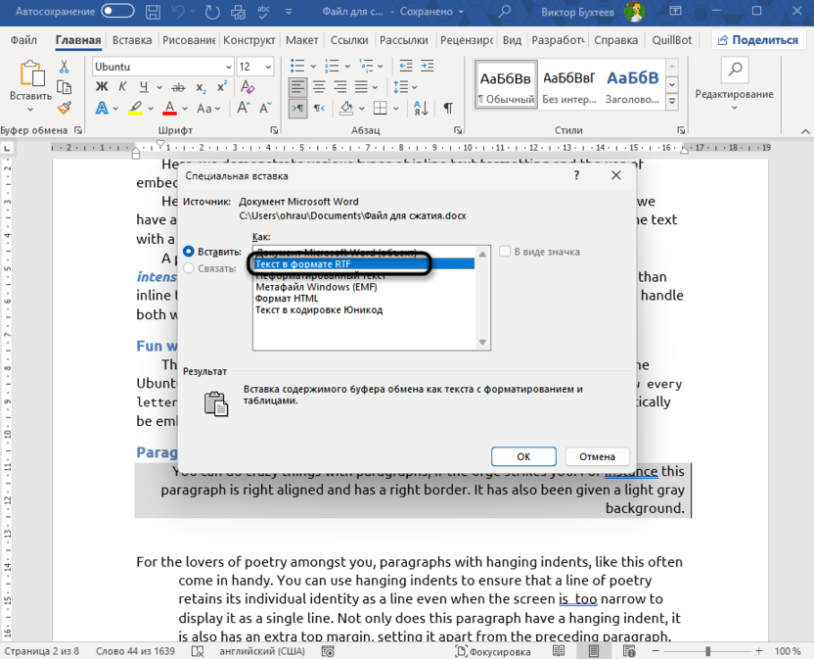The height and width of the screenshot is (659, 814).
Task: Toggle the Автосохранение switch
Action: pos(118,12)
